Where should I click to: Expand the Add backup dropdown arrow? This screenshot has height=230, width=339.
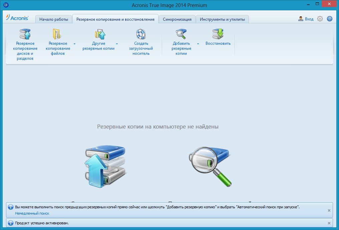(198, 43)
